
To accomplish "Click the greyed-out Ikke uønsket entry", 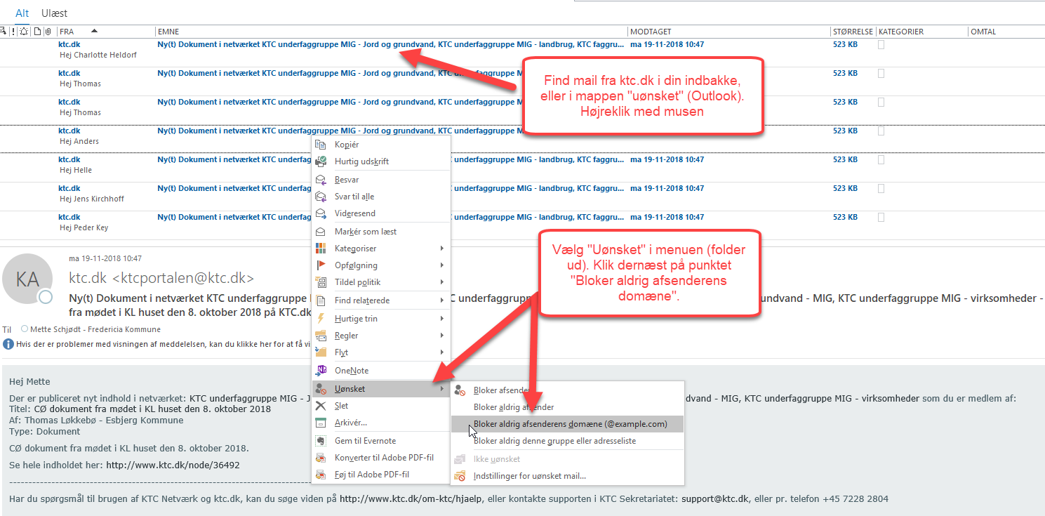I will (496, 459).
